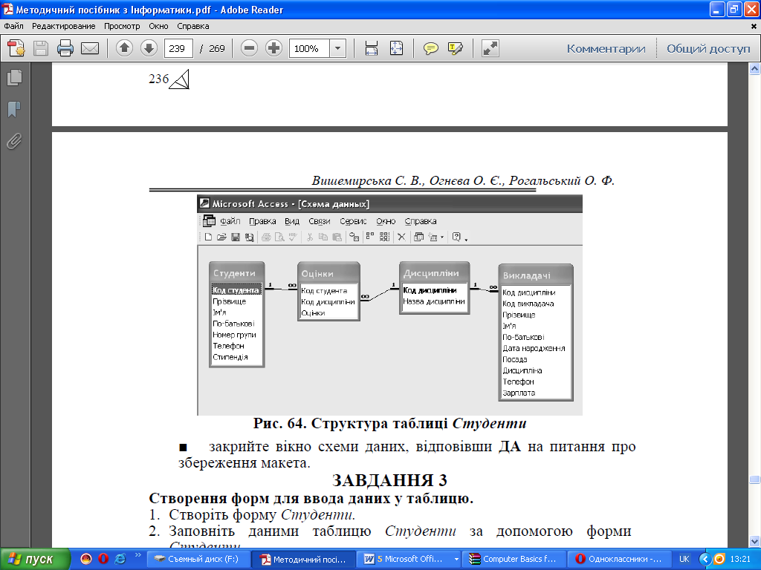The height and width of the screenshot is (570, 761).
Task: Open the Окно menu
Action: (x=159, y=26)
